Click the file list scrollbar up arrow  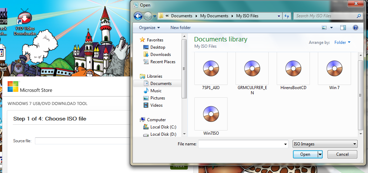361,55
